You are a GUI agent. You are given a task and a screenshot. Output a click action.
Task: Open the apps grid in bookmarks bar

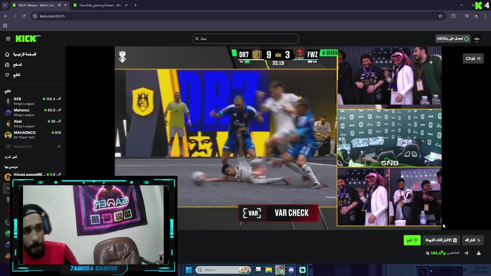(x=5, y=26)
